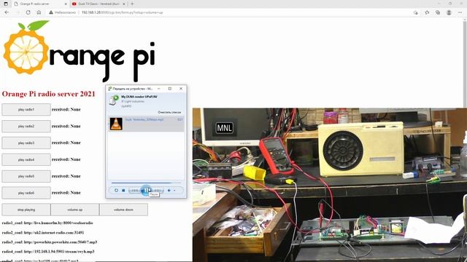
Task: Click the My DLNA renderer device name
Action: [x=139, y=97]
